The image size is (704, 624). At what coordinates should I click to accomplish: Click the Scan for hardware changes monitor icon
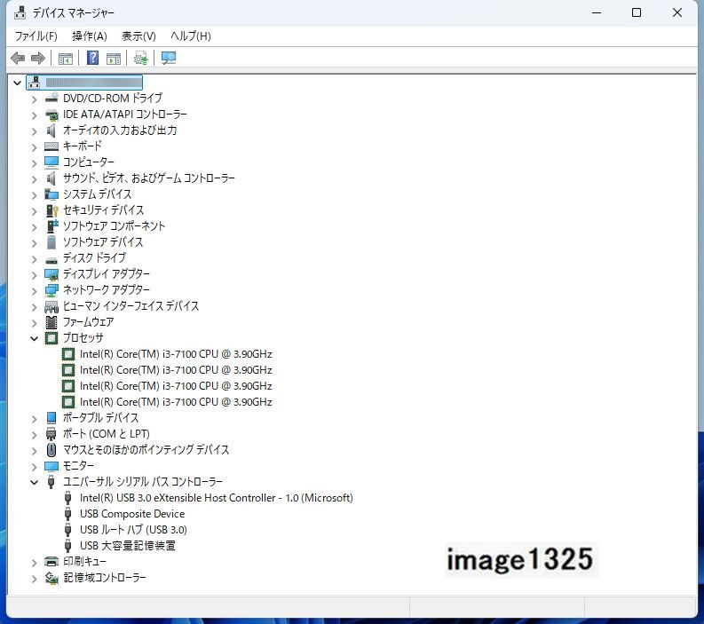169,58
